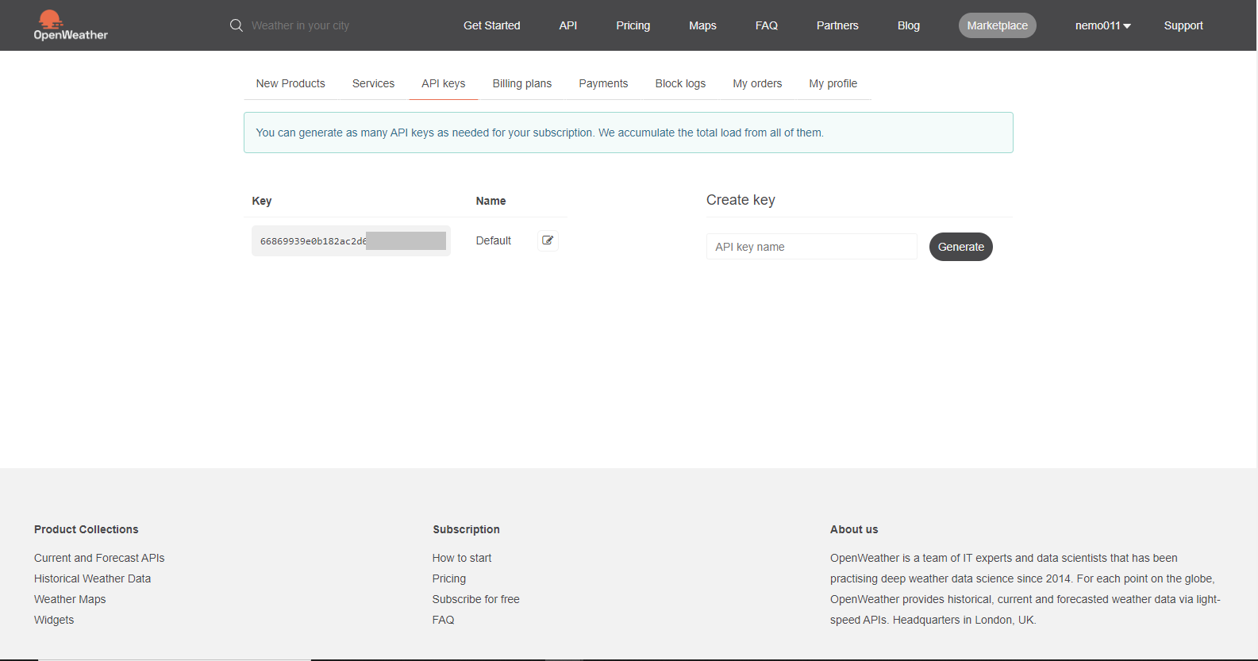Edit the Default API key name
This screenshot has height=661, width=1258.
[548, 240]
